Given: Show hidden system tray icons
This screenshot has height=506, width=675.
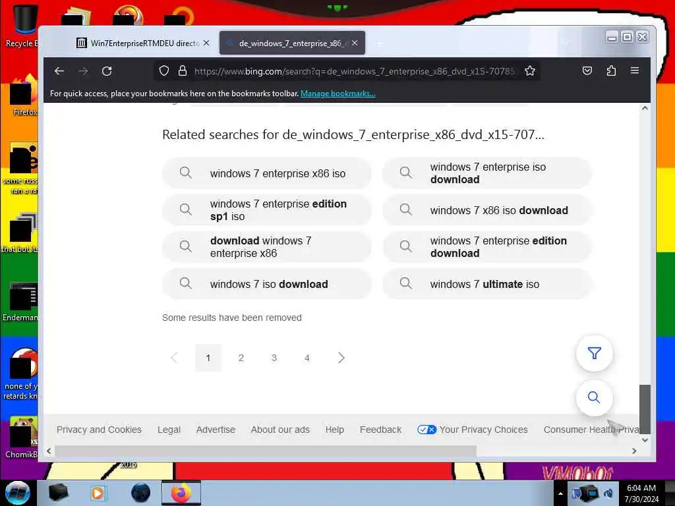Looking at the screenshot, I should (560, 493).
